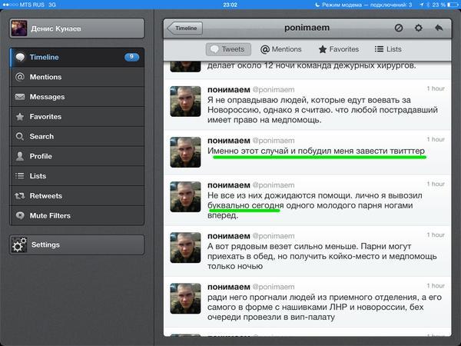Screen dimensions: 461x346
Task: Switch to the Mentions tab
Action: [281, 49]
